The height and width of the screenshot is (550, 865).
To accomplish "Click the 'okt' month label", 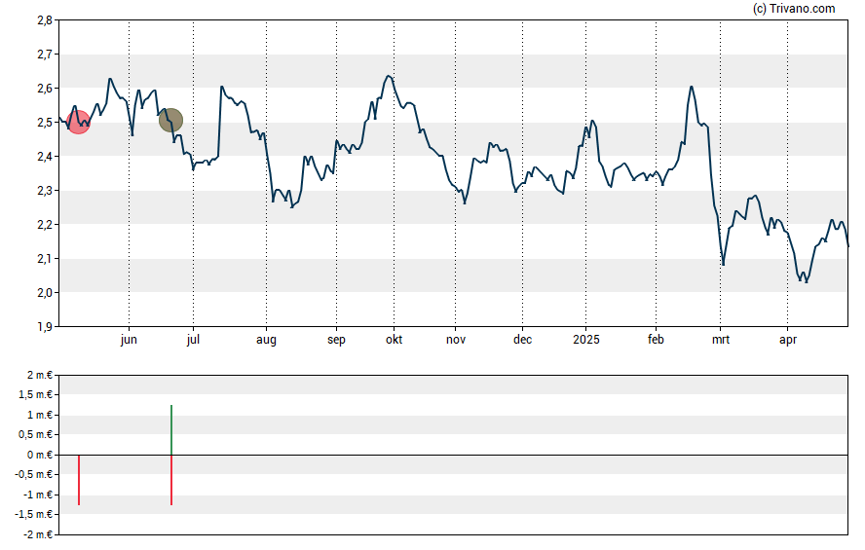I will pyautogui.click(x=394, y=340).
